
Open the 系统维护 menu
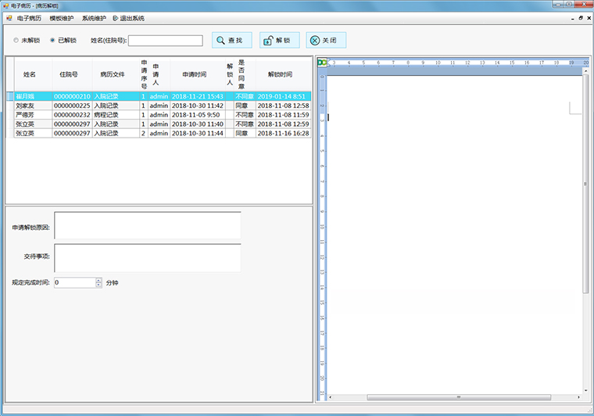(94, 18)
